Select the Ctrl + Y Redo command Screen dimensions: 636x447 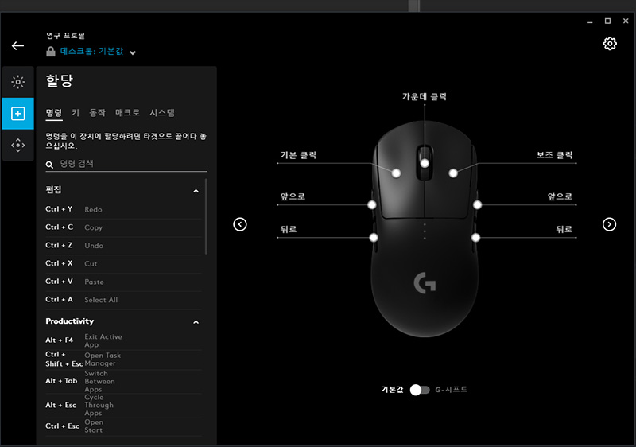tap(123, 209)
